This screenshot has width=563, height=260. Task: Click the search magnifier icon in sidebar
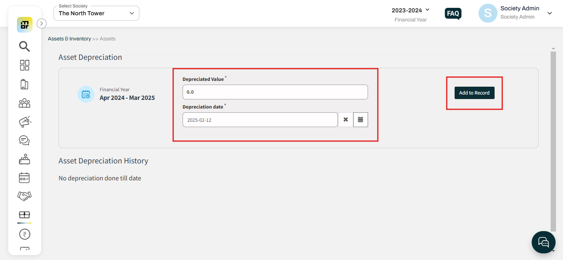[x=24, y=46]
